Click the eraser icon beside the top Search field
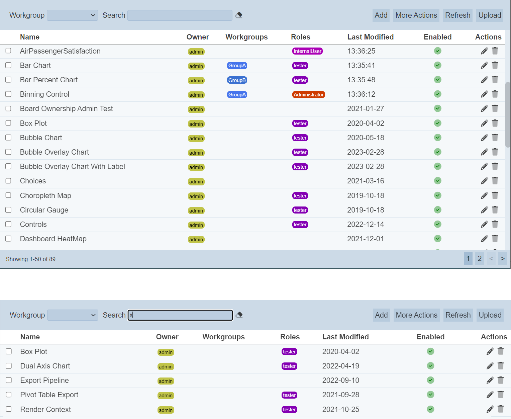The width and height of the screenshot is (511, 419). pyautogui.click(x=239, y=15)
